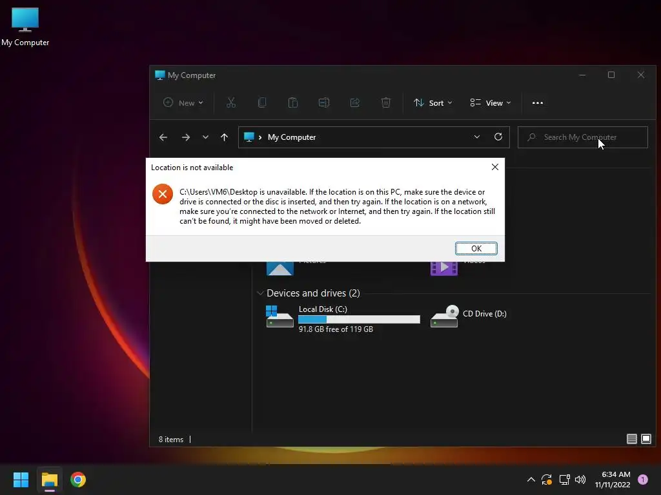The width and height of the screenshot is (661, 495).
Task: Switch to details view layout
Action: click(631, 439)
